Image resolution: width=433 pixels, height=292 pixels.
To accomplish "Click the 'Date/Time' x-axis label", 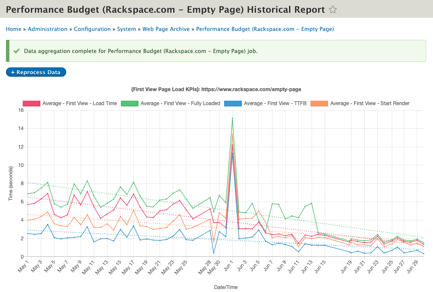I will (225, 287).
